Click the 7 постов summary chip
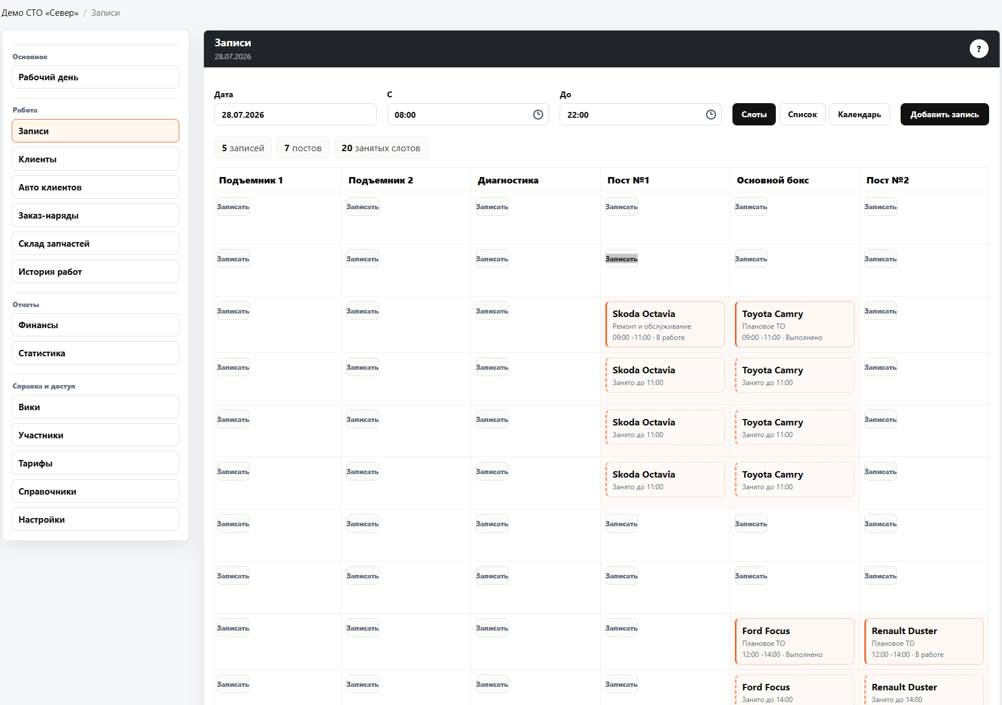This screenshot has width=1002, height=705. pyautogui.click(x=303, y=148)
